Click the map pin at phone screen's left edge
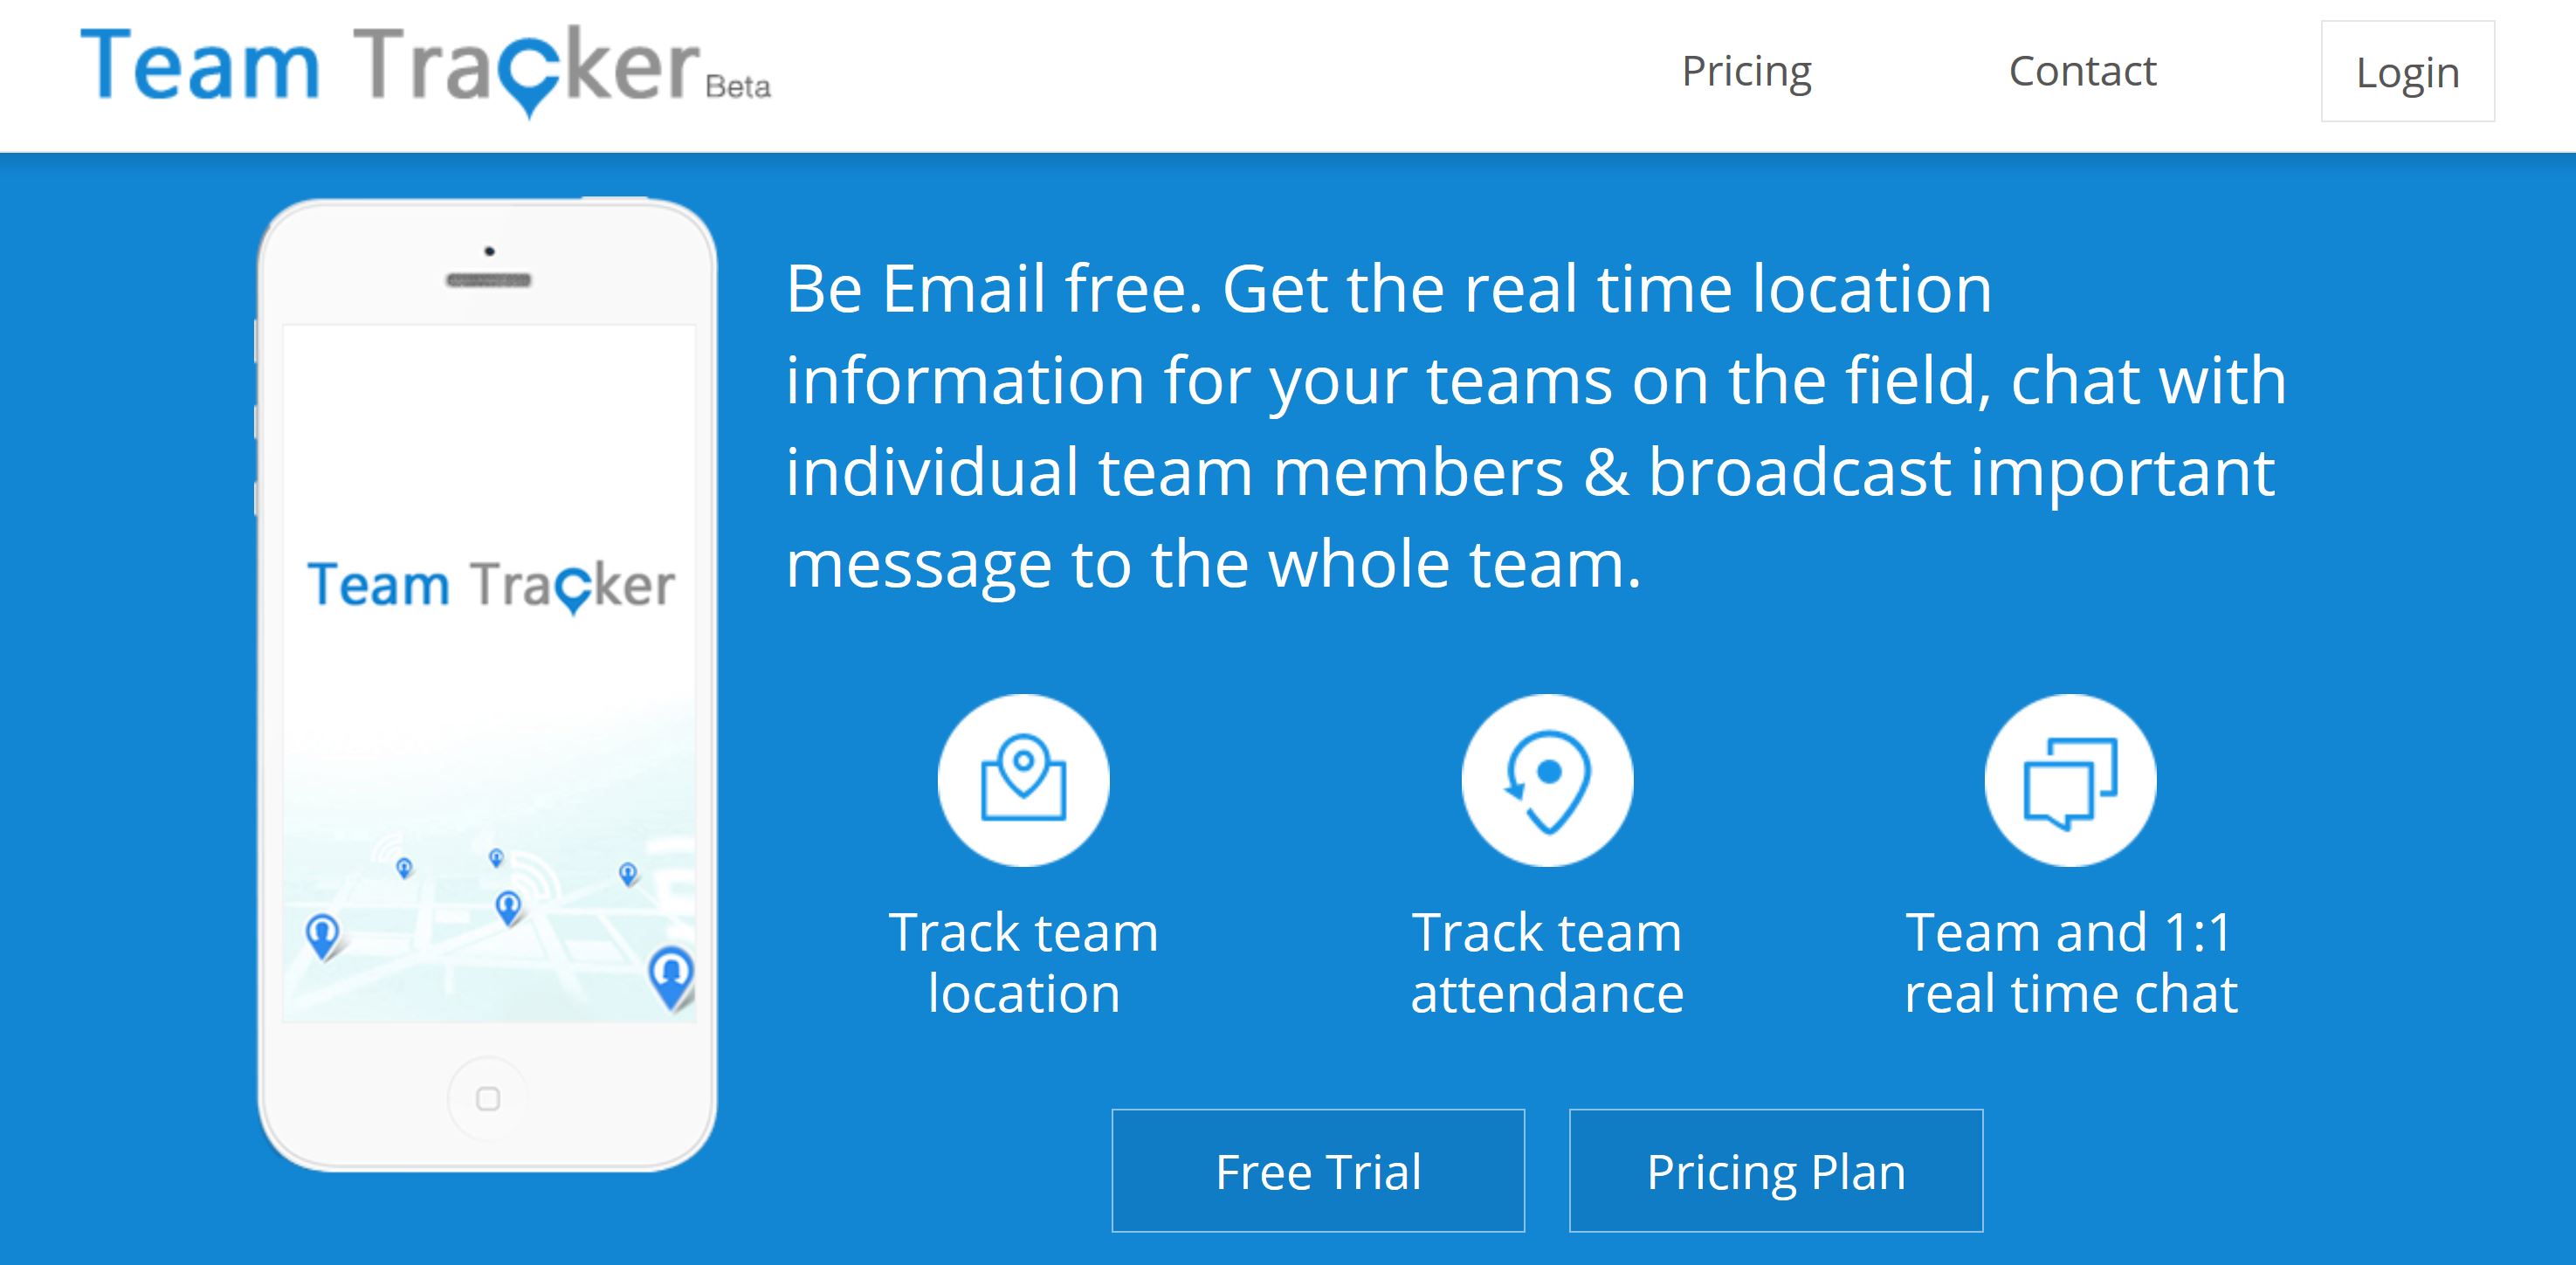Image resolution: width=2576 pixels, height=1265 pixels. click(x=322, y=937)
